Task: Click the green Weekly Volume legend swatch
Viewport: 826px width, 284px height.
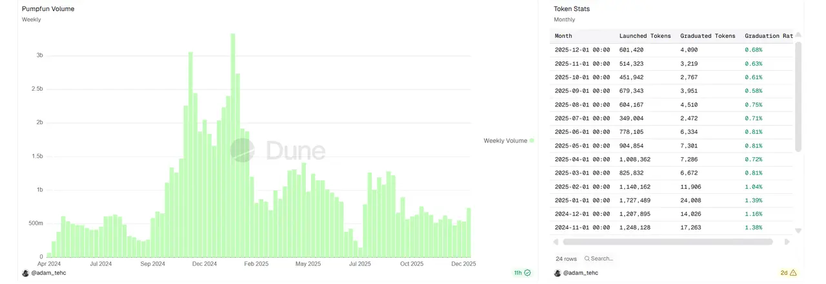Action: pyautogui.click(x=532, y=140)
